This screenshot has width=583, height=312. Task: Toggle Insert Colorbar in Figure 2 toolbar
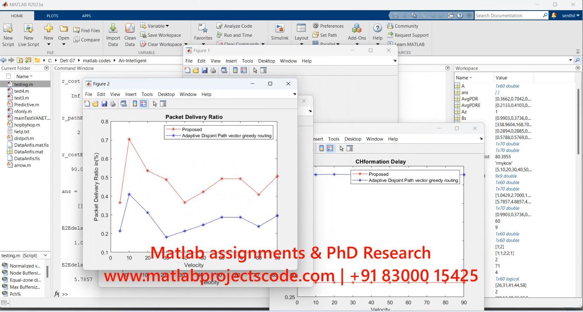click(135, 104)
